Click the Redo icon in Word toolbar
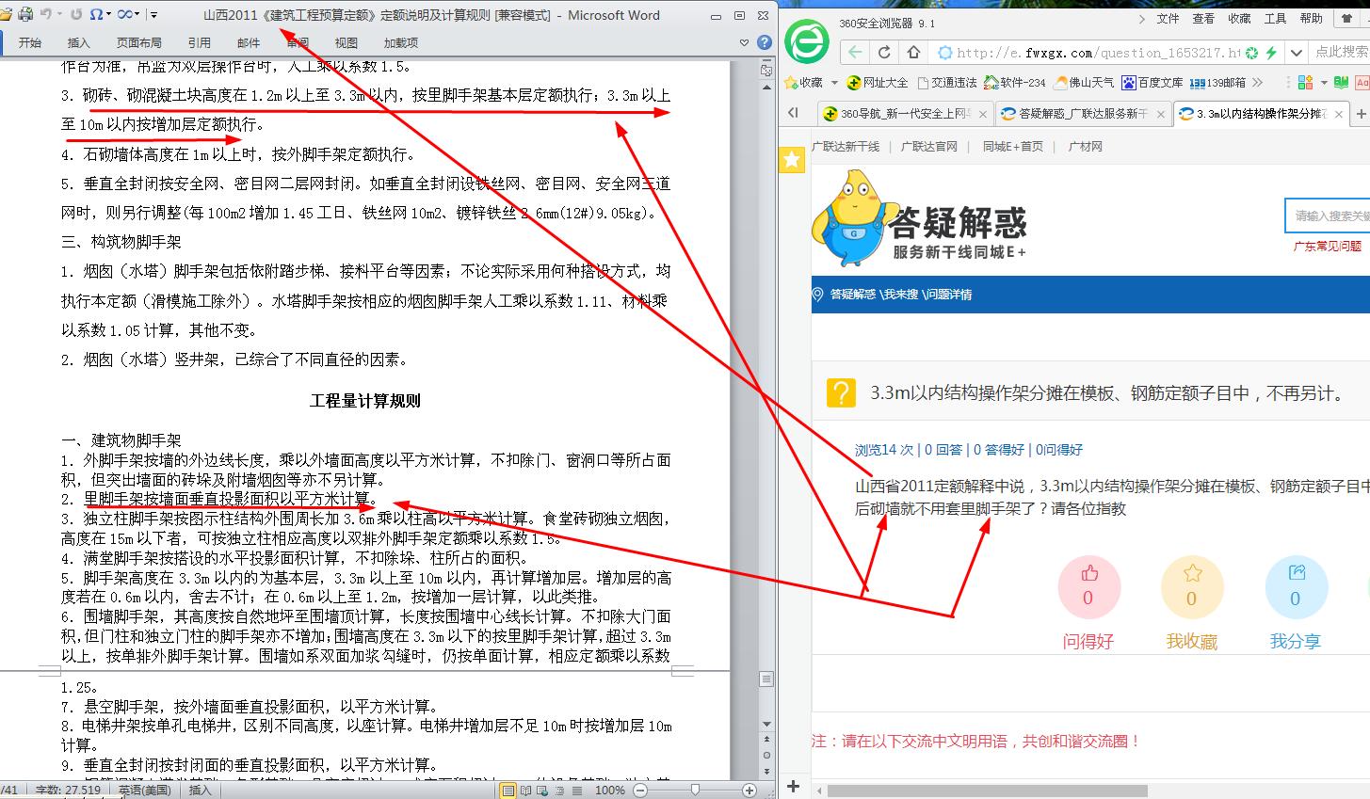Image resolution: width=1370 pixels, height=799 pixels. point(76,14)
